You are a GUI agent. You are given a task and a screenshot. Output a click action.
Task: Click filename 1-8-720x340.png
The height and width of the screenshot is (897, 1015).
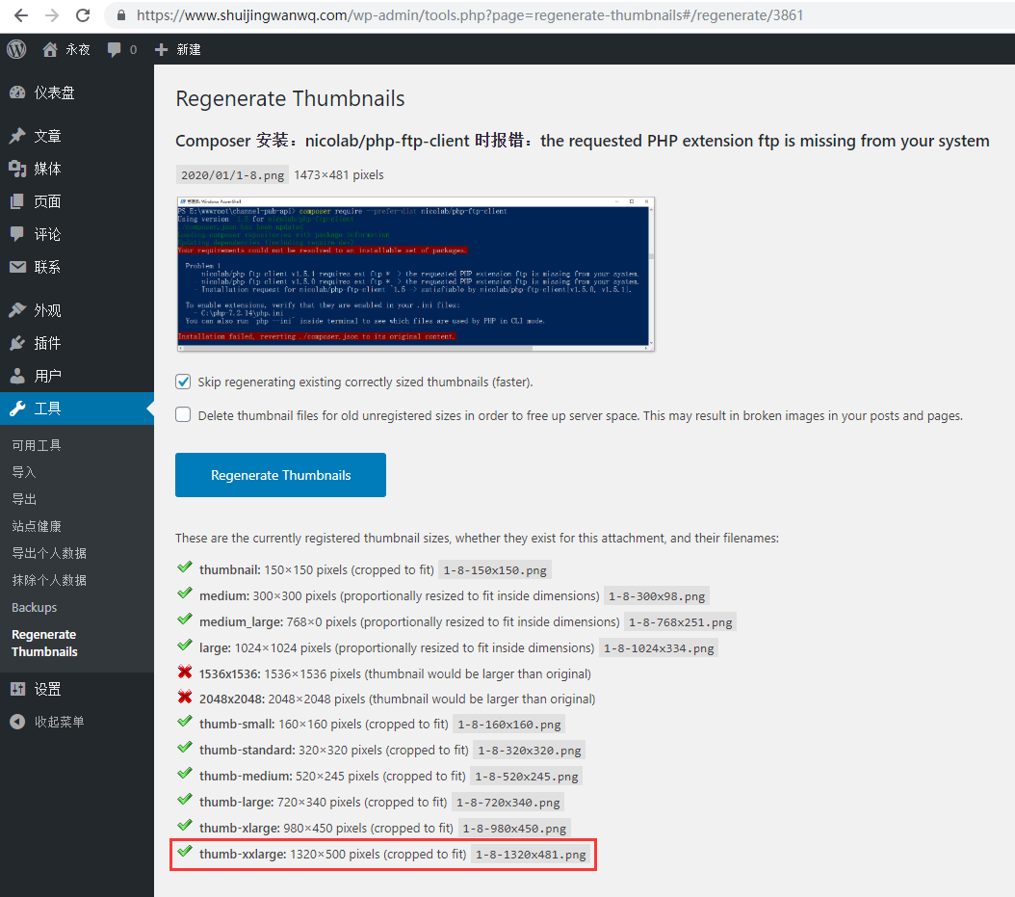507,803
